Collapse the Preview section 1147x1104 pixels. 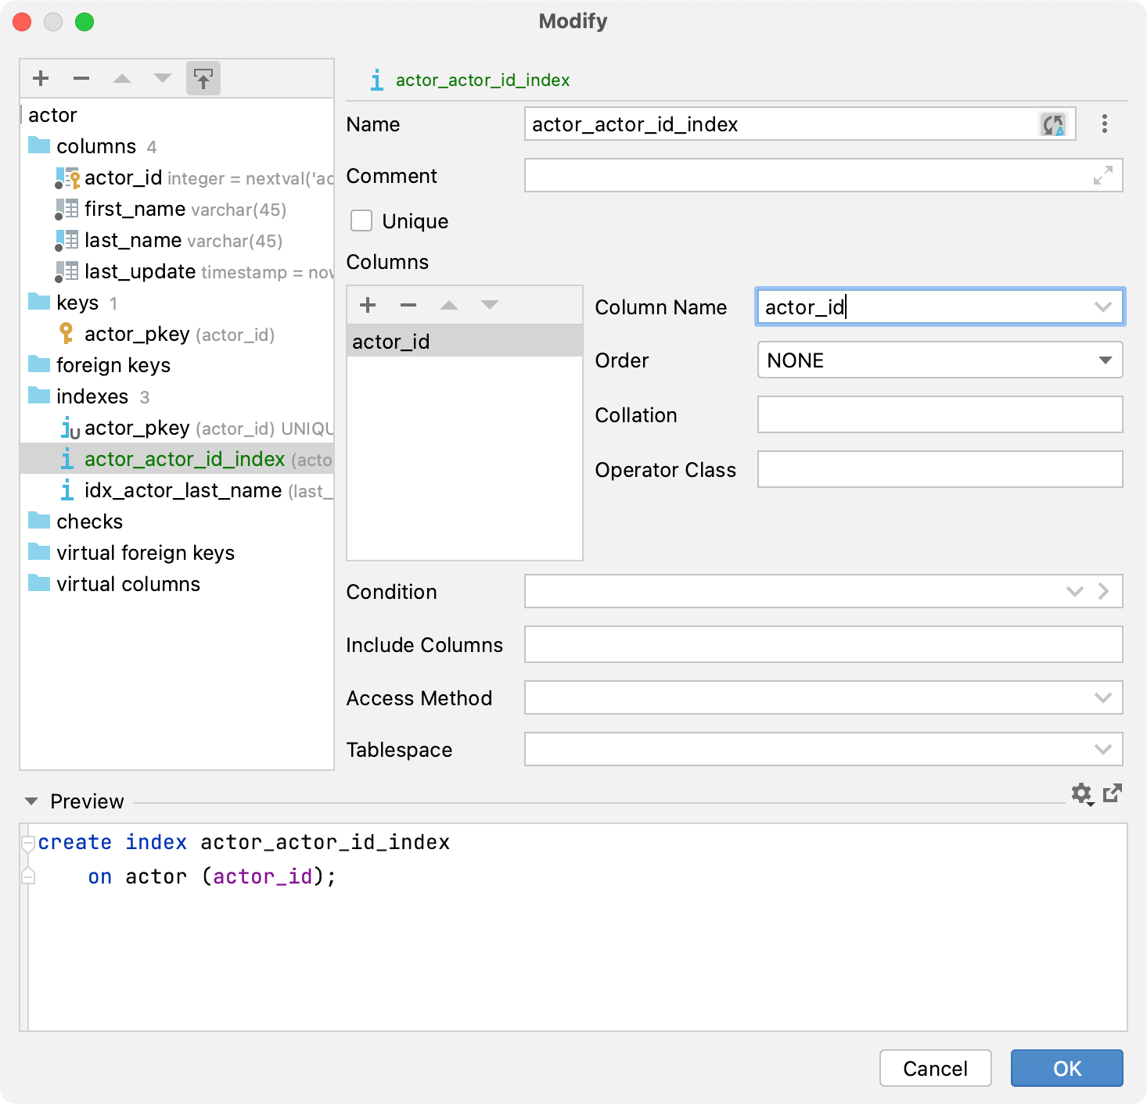click(31, 801)
